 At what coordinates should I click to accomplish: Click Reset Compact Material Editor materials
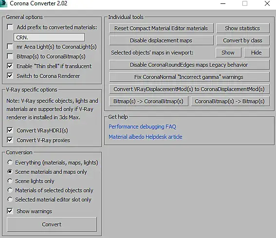pyautogui.click(x=161, y=28)
